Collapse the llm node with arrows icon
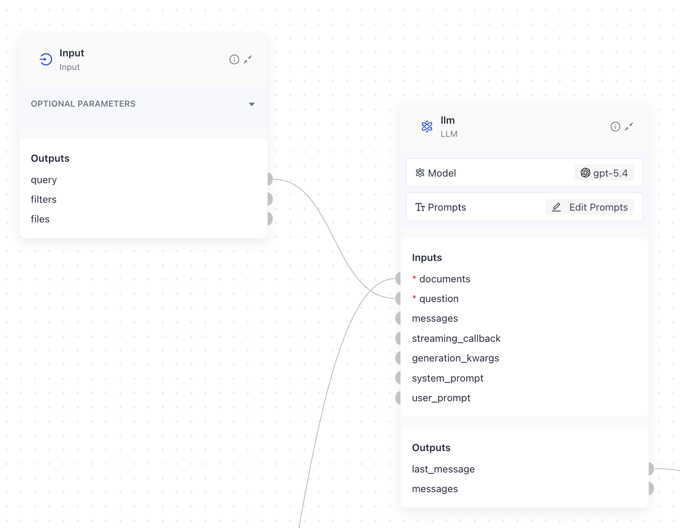 pos(629,127)
